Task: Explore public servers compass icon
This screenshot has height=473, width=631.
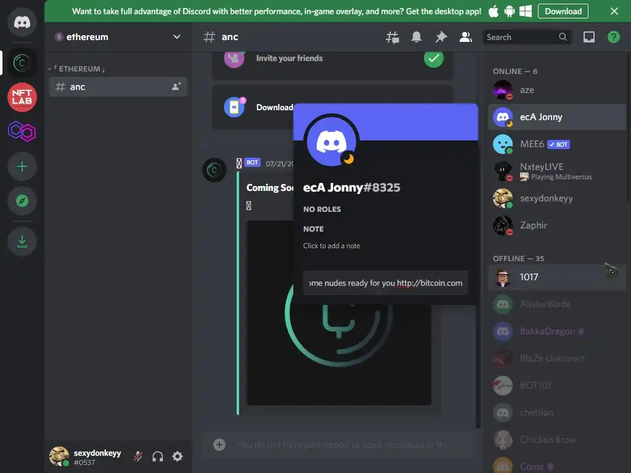Action: tap(22, 201)
